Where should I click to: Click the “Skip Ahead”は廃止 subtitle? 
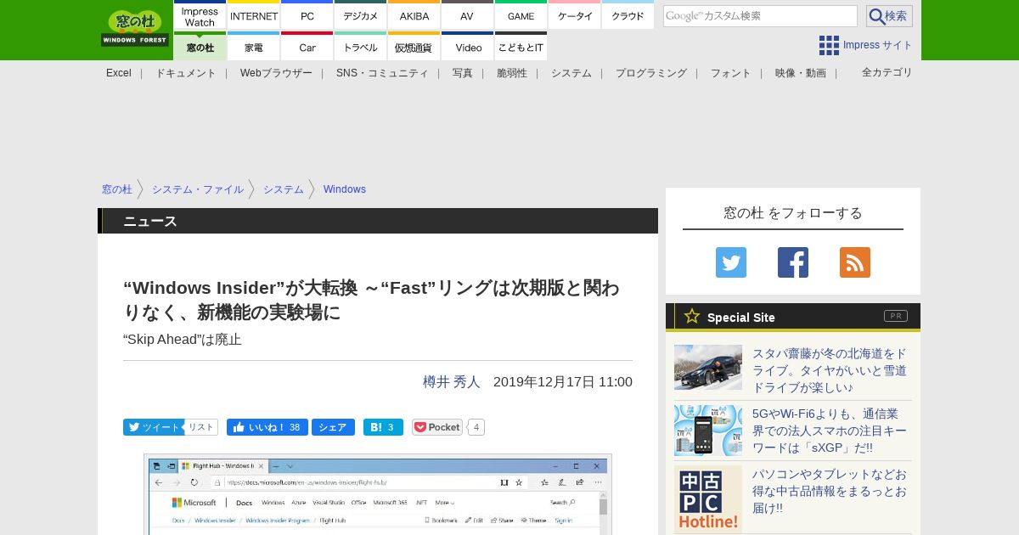(183, 340)
